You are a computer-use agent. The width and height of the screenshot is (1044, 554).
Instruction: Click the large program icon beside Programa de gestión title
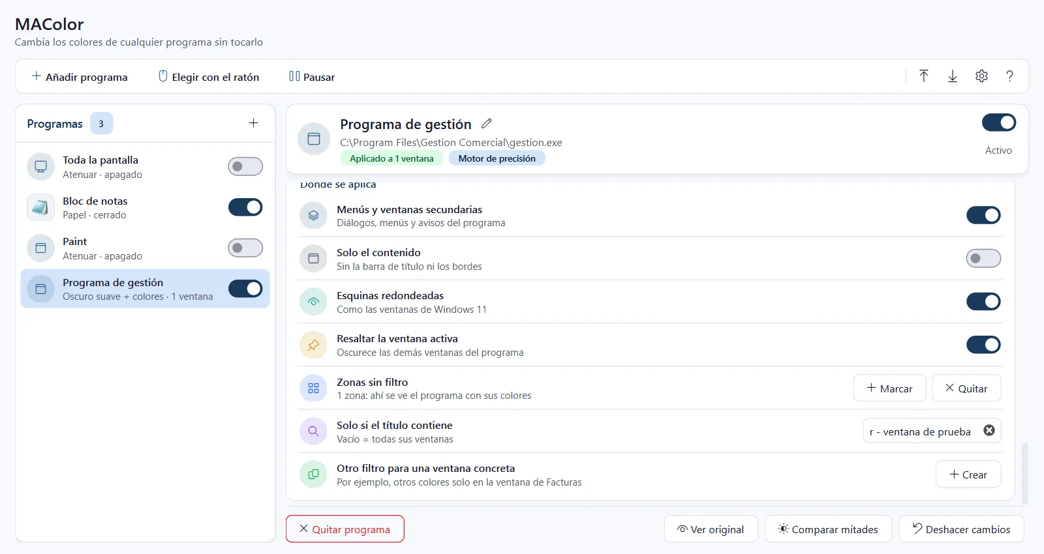(314, 139)
